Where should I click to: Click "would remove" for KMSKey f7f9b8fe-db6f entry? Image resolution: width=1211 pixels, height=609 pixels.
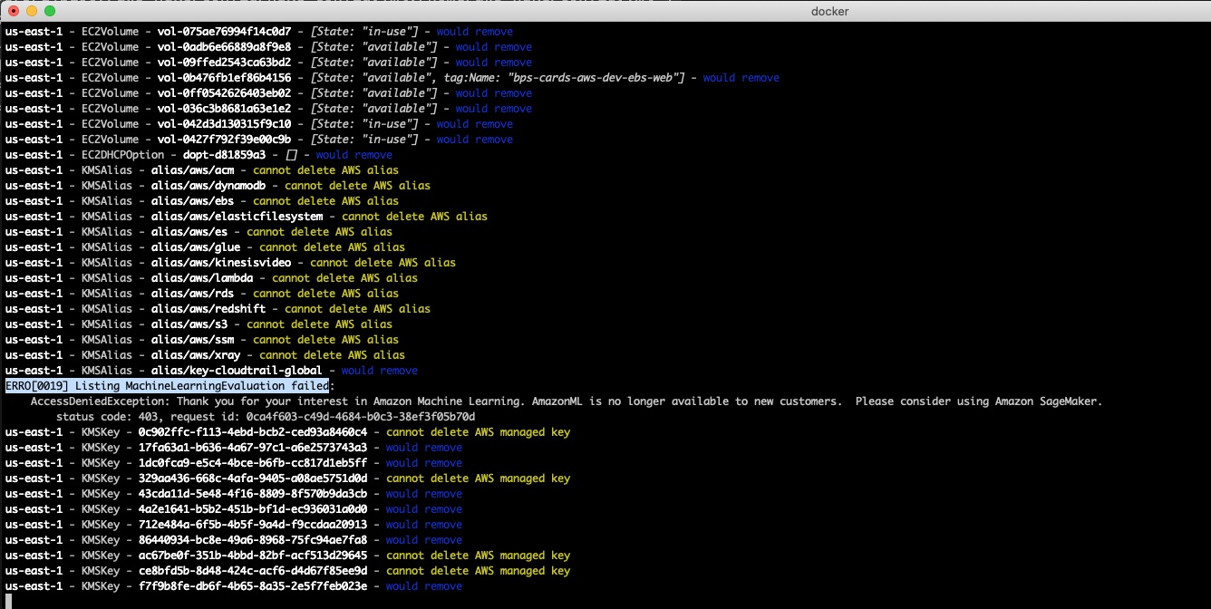point(422,585)
